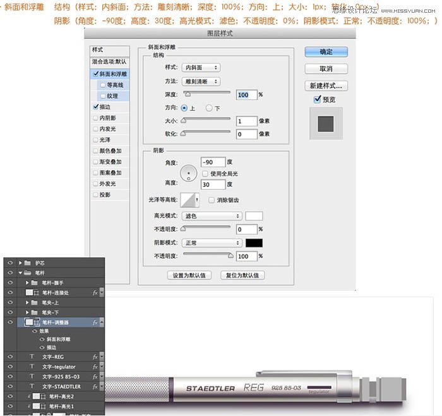Open the 阴影模式 dropdown showing 正常

pyautogui.click(x=212, y=243)
